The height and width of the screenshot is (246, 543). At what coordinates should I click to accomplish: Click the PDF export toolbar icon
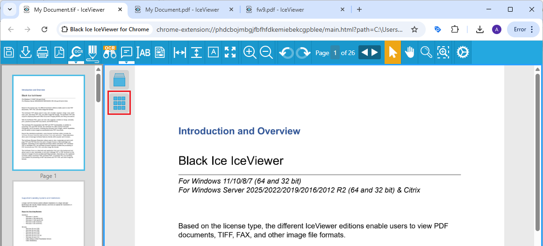click(x=60, y=53)
